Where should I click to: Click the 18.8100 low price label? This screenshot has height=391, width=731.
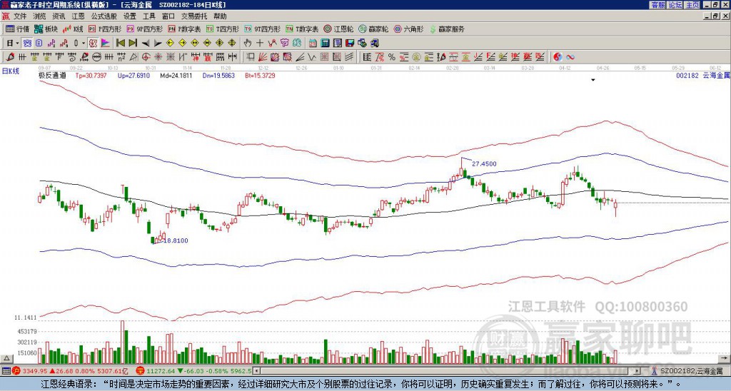click(176, 240)
